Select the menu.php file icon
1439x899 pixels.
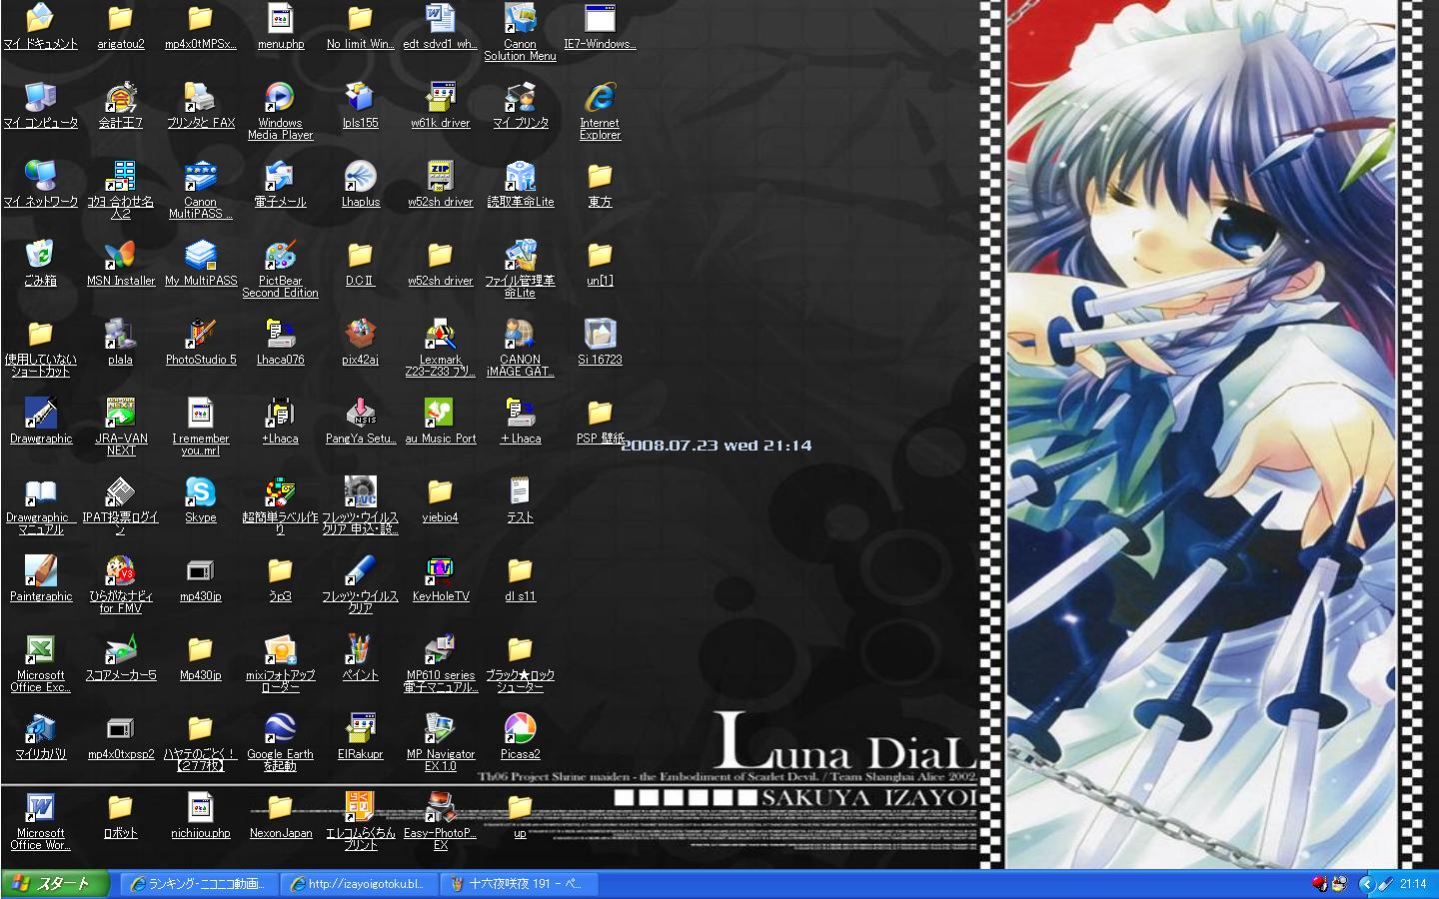click(x=280, y=18)
